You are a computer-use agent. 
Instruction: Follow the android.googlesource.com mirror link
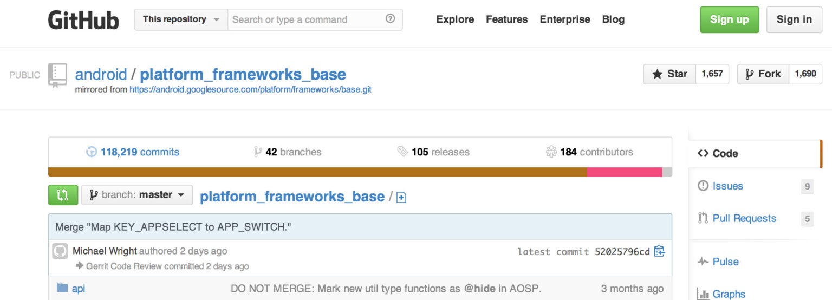pyautogui.click(x=250, y=89)
